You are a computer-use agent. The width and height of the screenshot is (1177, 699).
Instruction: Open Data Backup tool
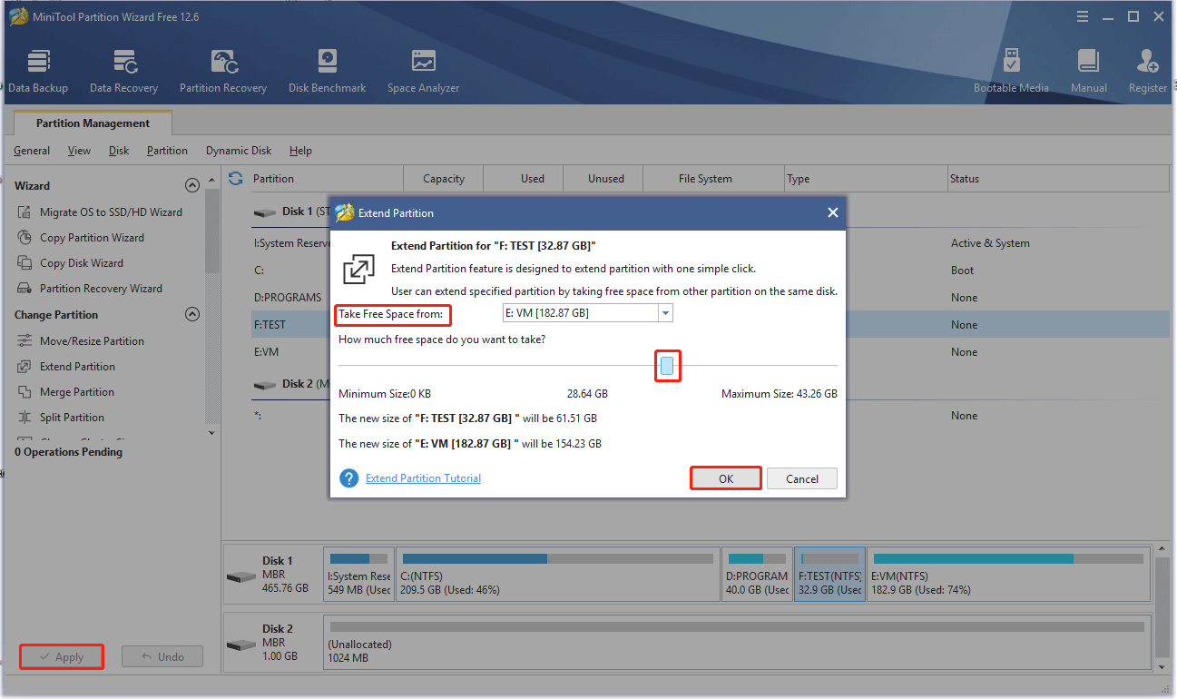click(38, 72)
